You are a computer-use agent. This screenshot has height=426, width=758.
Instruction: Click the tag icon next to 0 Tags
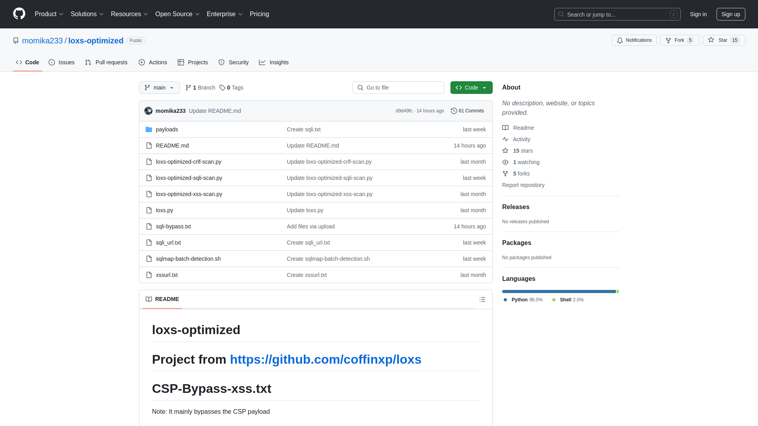coord(222,88)
